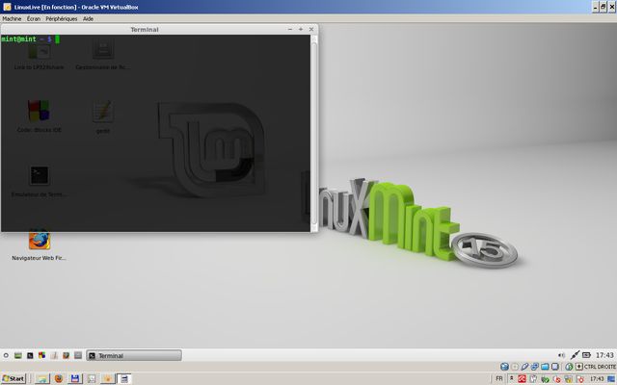Launch Code::Blocks from the Mint panel
Screen dimensions: 617x385
pyautogui.click(x=41, y=355)
